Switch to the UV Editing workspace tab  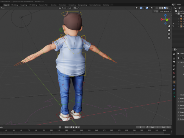33,5
